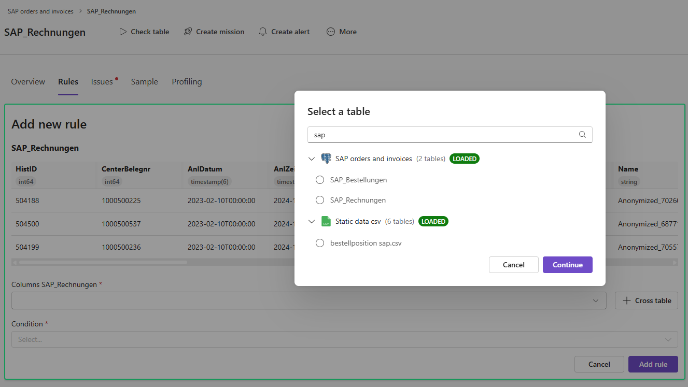Open the Profiling tab

[187, 82]
